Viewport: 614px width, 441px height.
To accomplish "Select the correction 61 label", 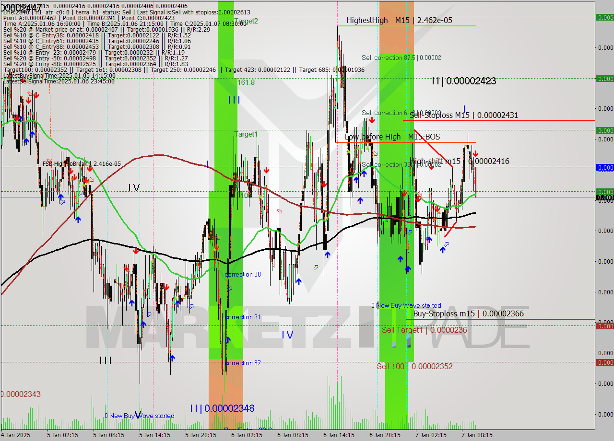I will [243, 317].
